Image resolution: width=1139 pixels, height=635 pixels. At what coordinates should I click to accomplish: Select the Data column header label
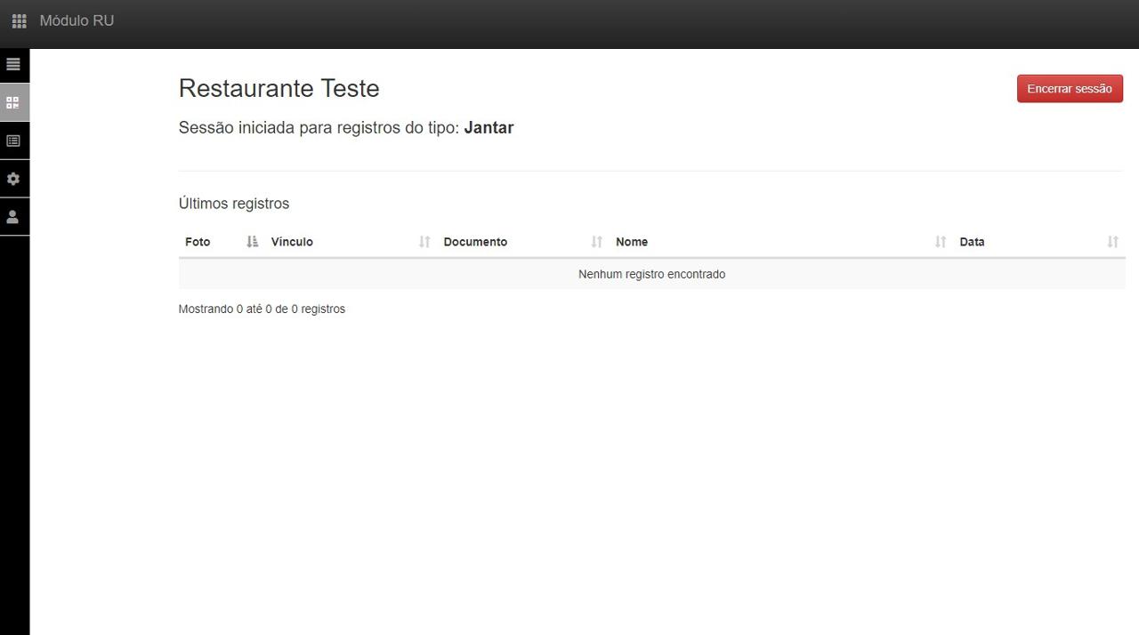coord(972,242)
